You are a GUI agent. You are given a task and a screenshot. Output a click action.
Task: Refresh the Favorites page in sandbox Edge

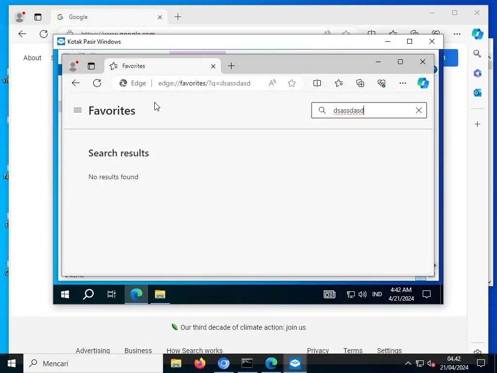(97, 83)
